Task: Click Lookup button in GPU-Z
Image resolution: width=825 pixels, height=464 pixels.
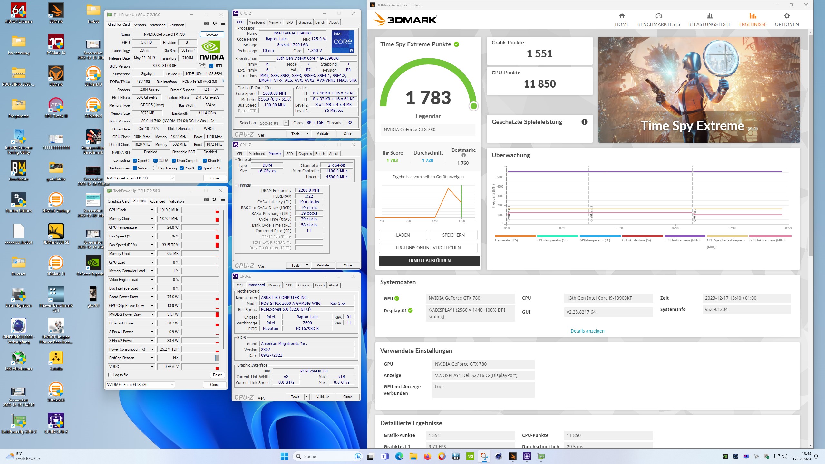Action: 212,34
